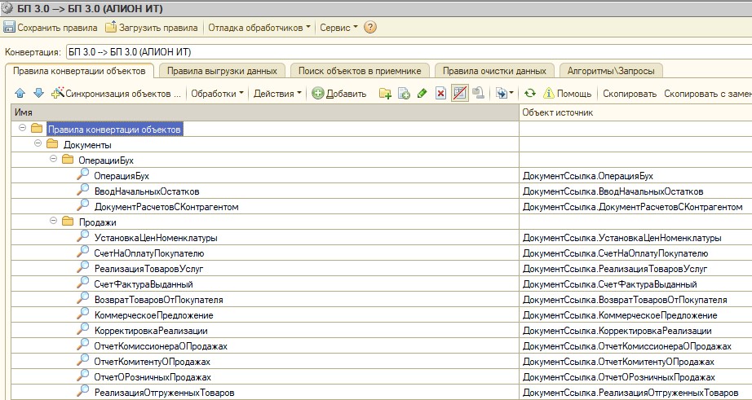752x400 pixels.
Task: Select РеализацияОтгруженныхТоваров rule name
Action: (x=165, y=393)
